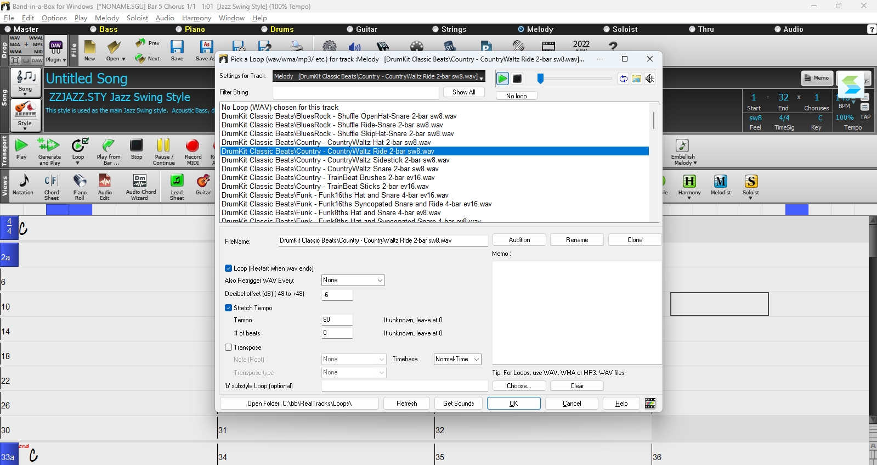Stop the loop preview playback
Viewport: 877px width, 465px height.
pyautogui.click(x=517, y=79)
